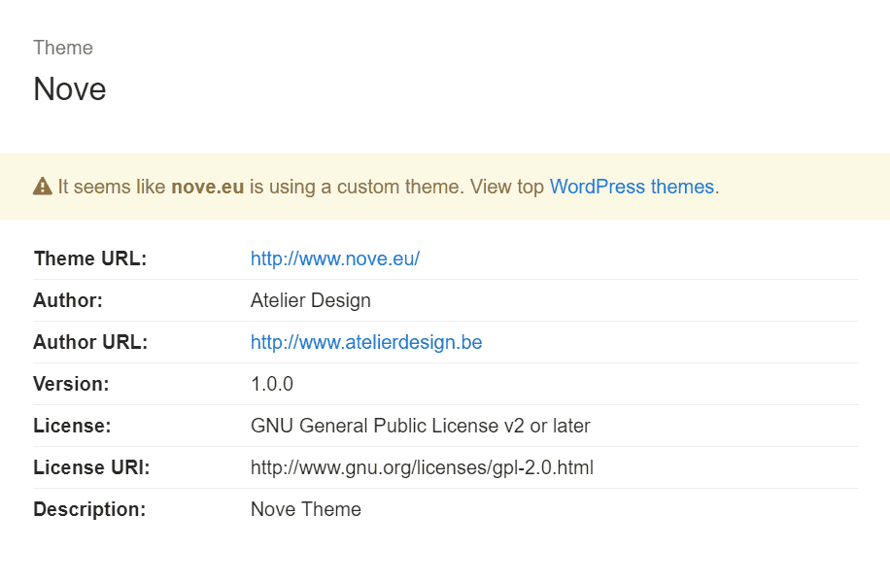Click the warning triangle icon

43,185
